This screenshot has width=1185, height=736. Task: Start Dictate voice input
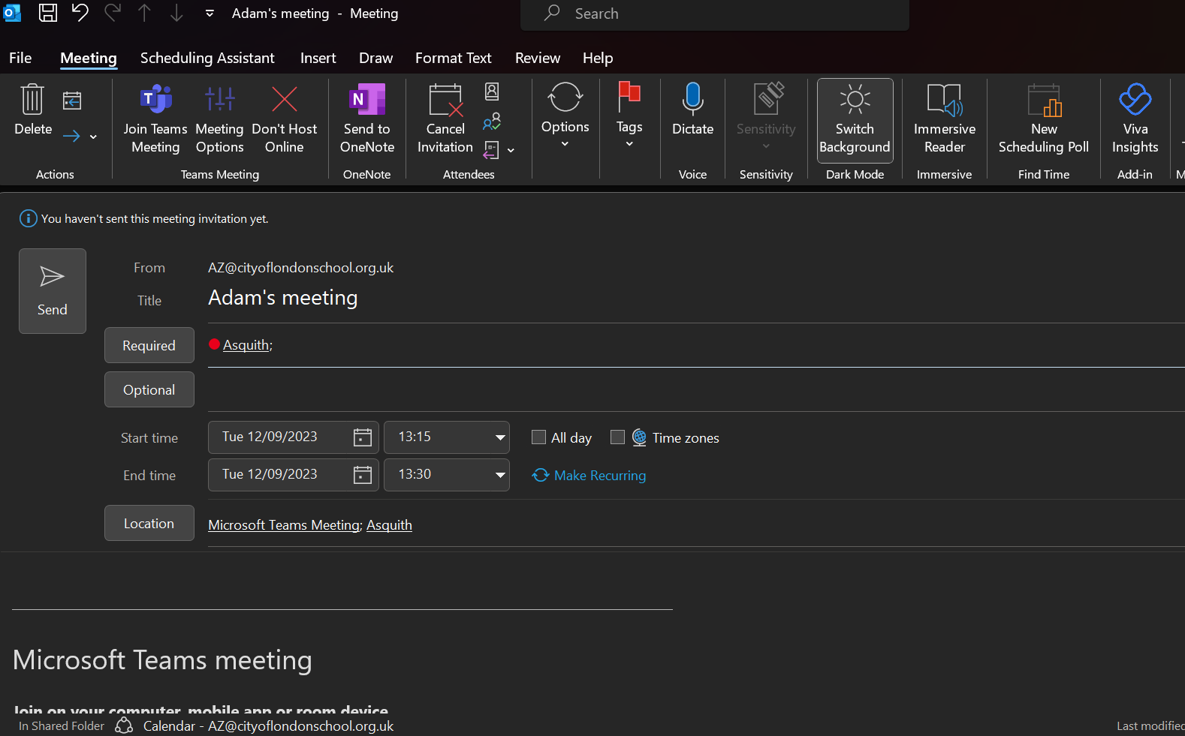click(692, 111)
